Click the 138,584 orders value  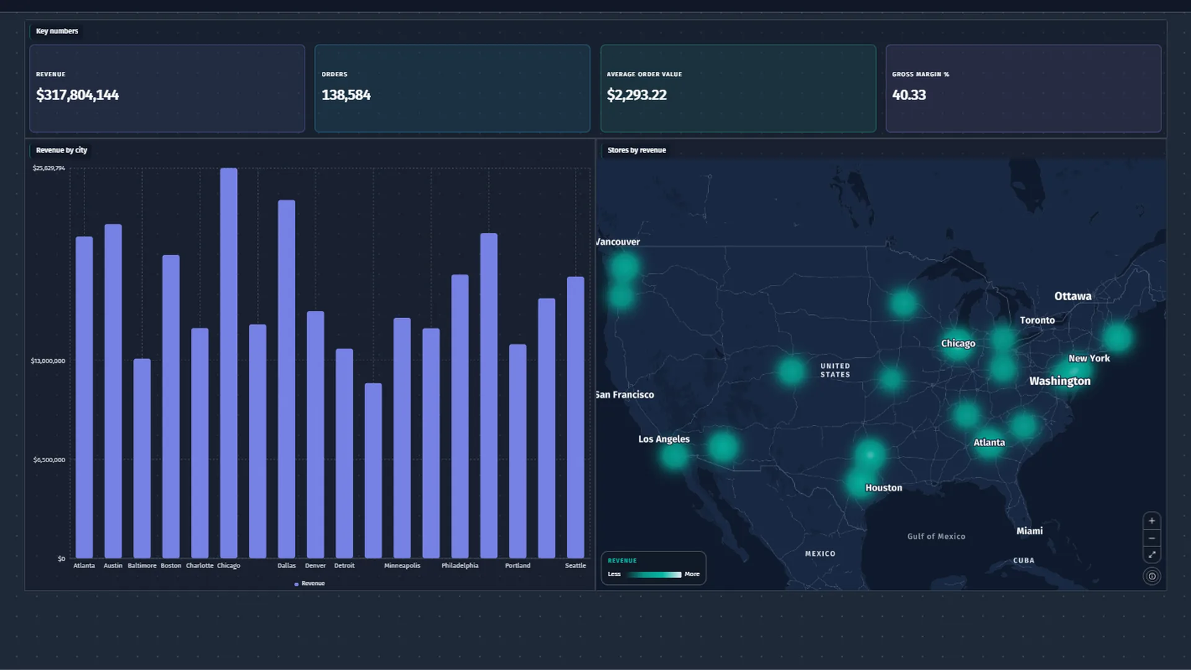[346, 95]
